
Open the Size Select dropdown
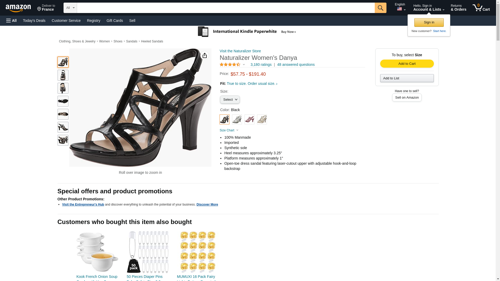coord(230,100)
